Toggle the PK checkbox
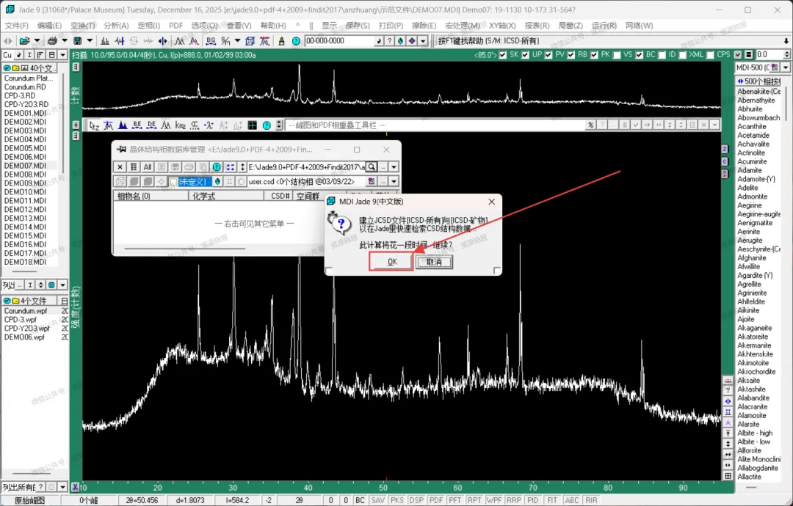Viewport: 793px width, 506px height. click(x=594, y=54)
